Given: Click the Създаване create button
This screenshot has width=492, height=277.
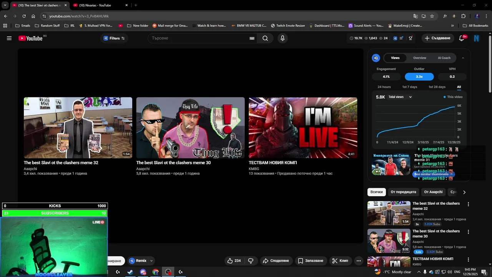Looking at the screenshot, I should [x=437, y=38].
